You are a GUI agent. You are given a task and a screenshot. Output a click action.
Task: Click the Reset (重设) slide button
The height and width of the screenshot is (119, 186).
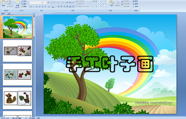click(24, 4)
